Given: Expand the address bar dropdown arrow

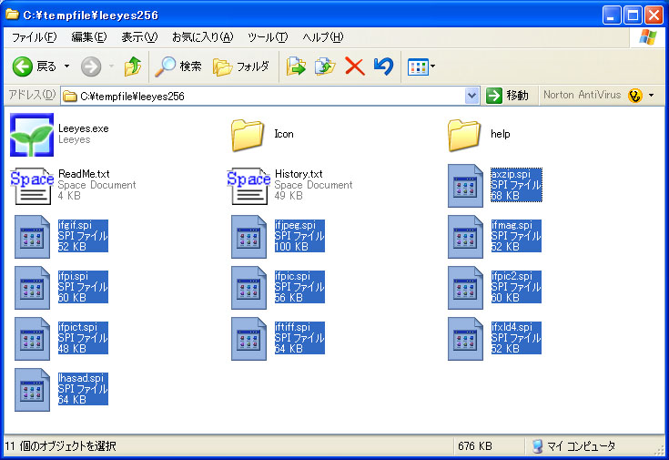Looking at the screenshot, I should click(x=471, y=96).
